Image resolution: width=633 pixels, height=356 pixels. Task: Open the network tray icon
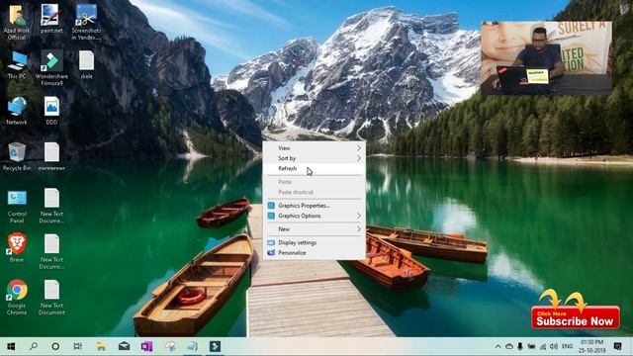click(543, 346)
